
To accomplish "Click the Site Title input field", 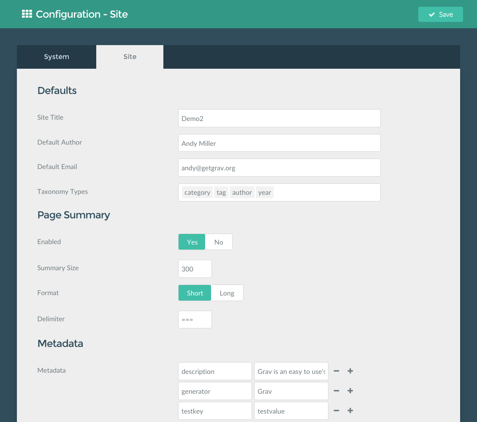I will pyautogui.click(x=279, y=118).
